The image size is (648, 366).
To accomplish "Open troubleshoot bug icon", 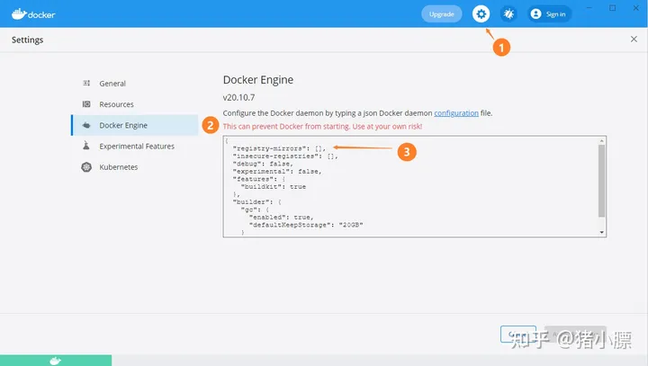I will click(508, 14).
